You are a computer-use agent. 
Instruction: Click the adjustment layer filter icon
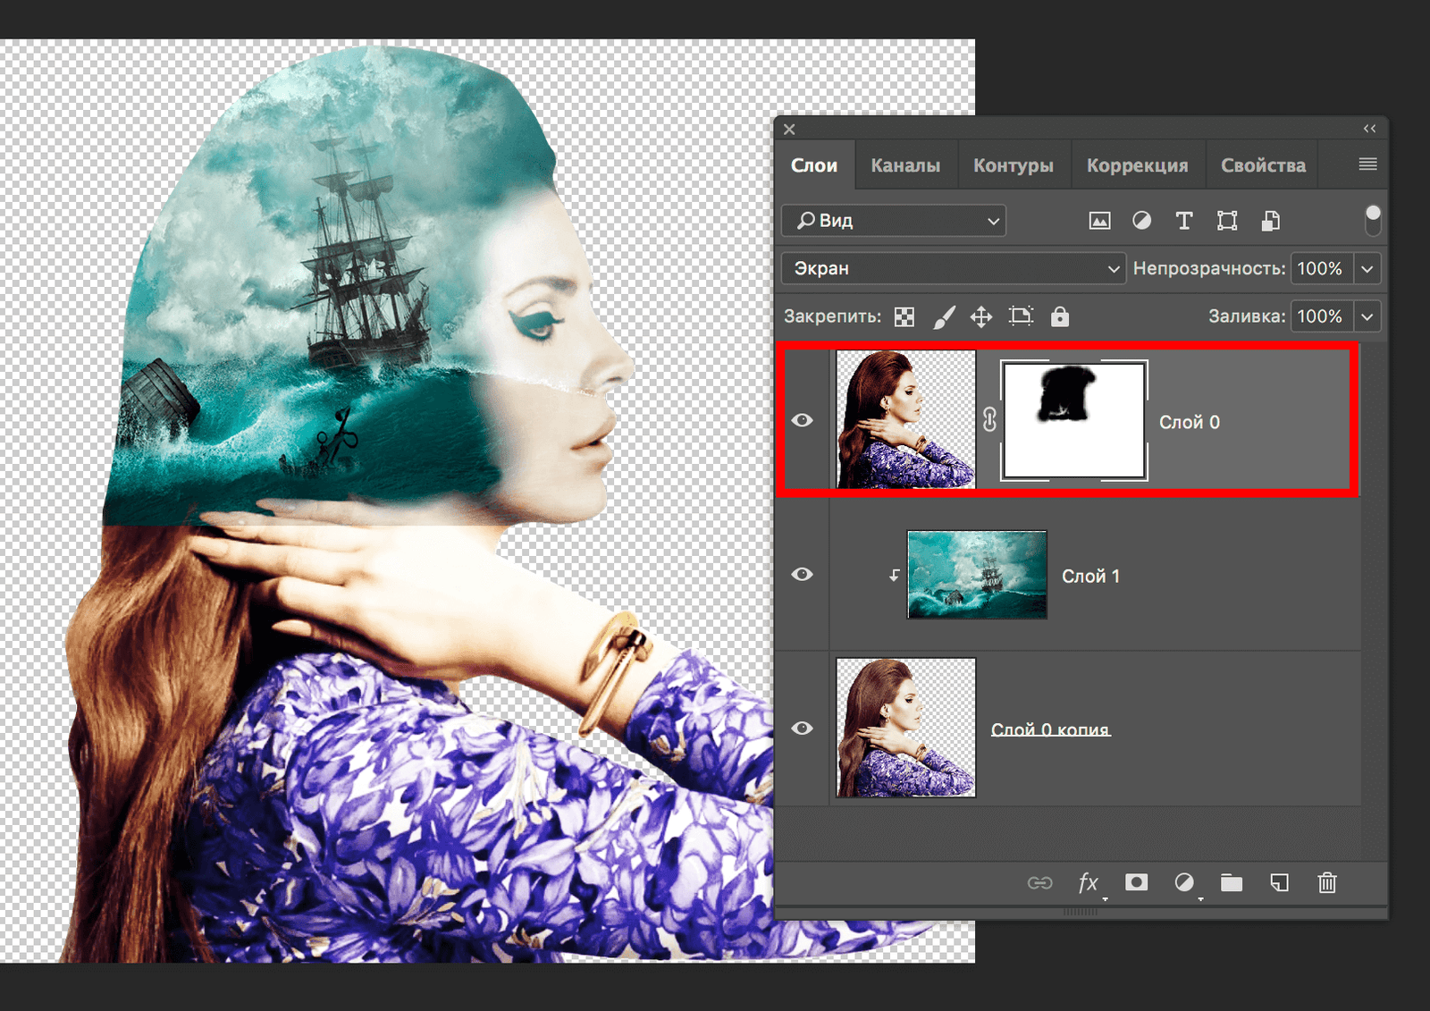(1141, 221)
